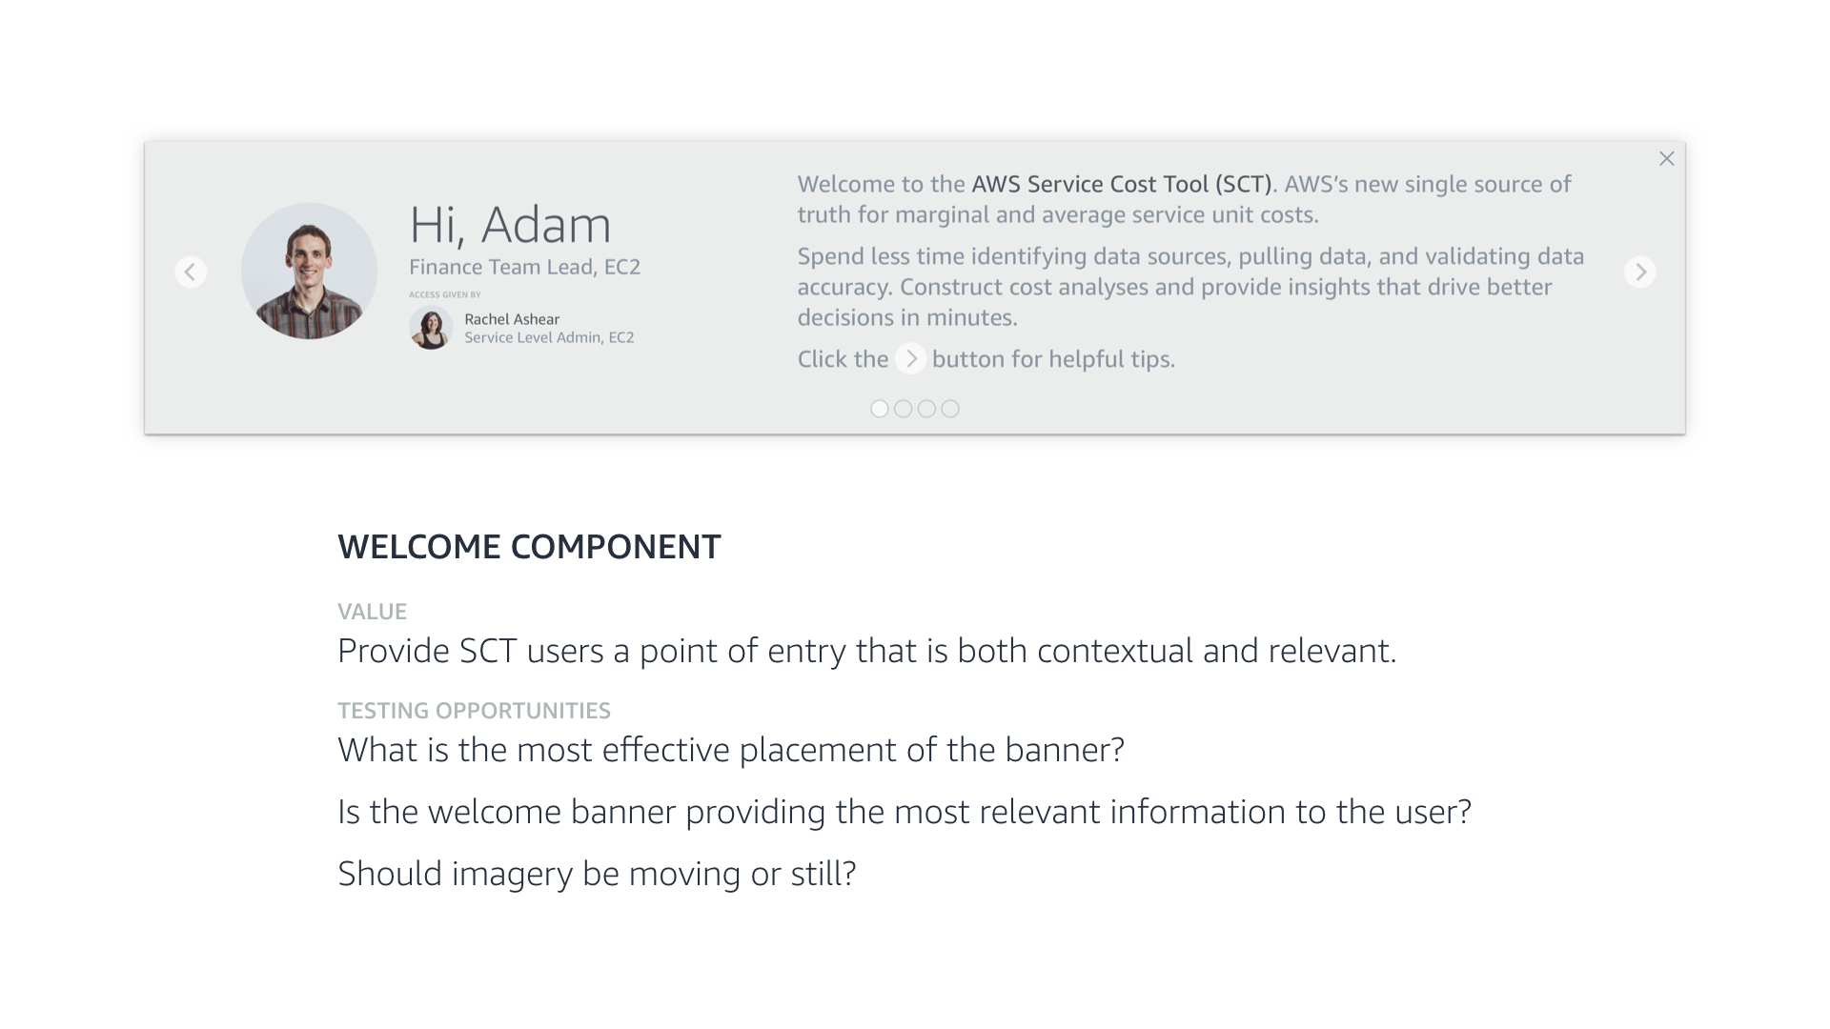The image size is (1830, 1029).
Task: Click Adam's large profile photo
Action: click(x=309, y=271)
